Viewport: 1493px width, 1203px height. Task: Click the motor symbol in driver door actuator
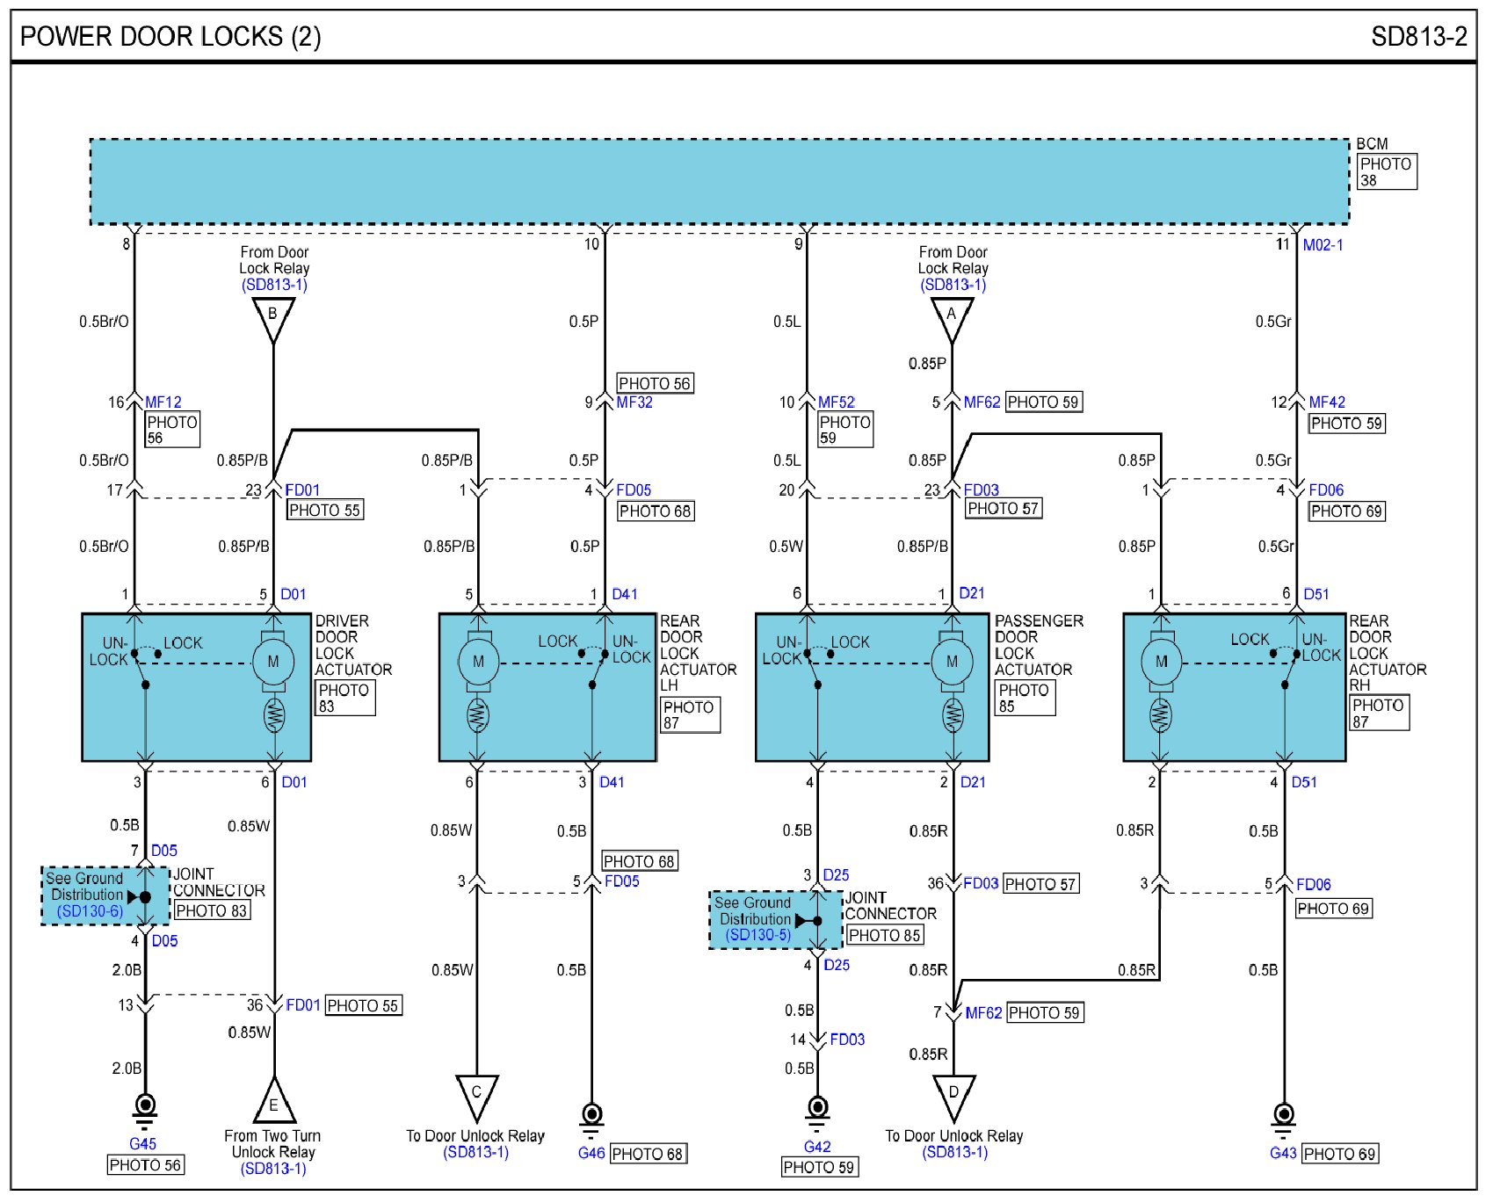pos(273,662)
